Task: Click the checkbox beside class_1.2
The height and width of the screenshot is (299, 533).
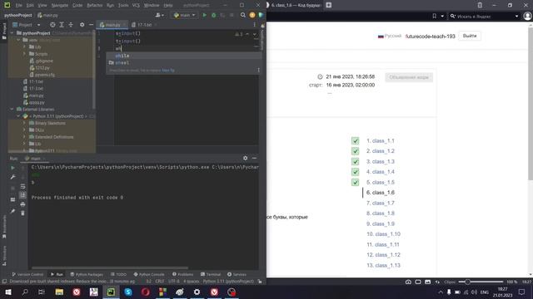Action: pos(355,151)
